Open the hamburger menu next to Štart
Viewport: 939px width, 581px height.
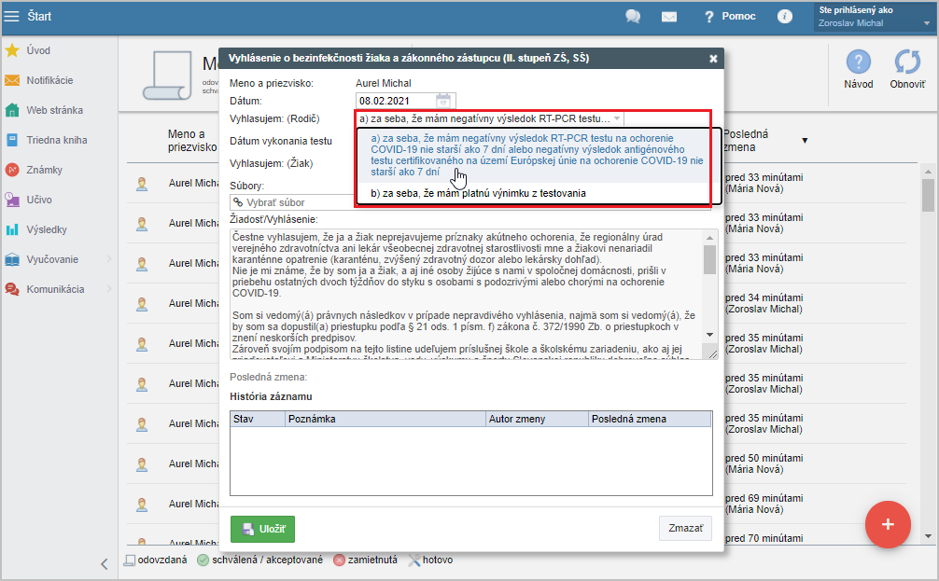[11, 16]
